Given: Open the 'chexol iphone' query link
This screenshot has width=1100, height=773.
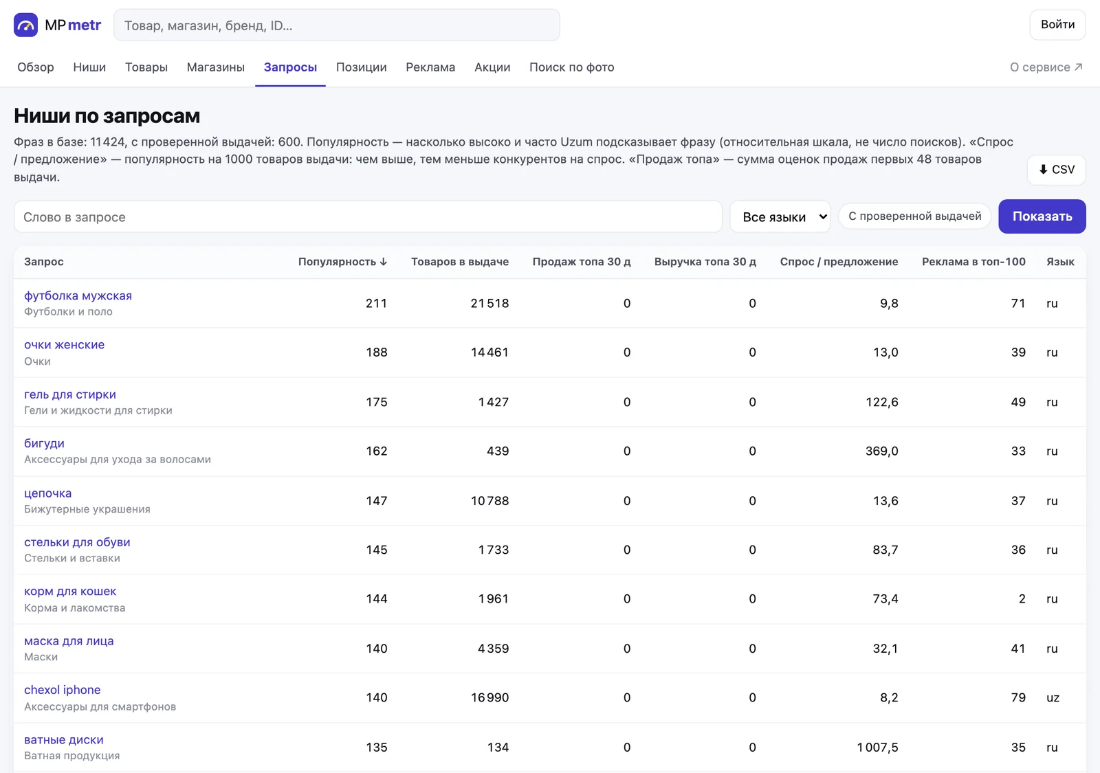Looking at the screenshot, I should pos(62,690).
